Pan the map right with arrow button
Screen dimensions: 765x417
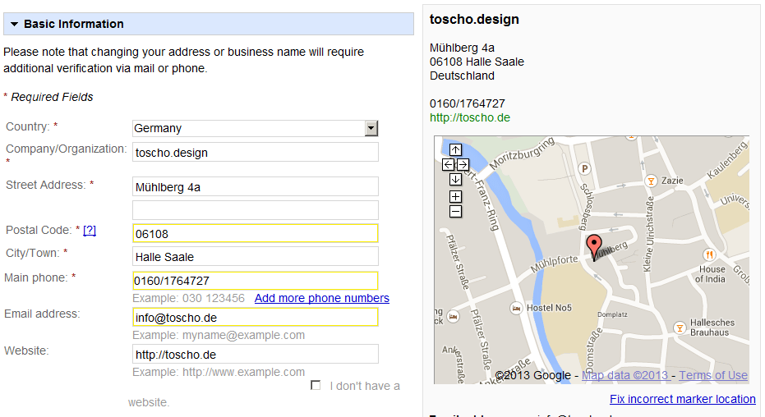point(463,165)
